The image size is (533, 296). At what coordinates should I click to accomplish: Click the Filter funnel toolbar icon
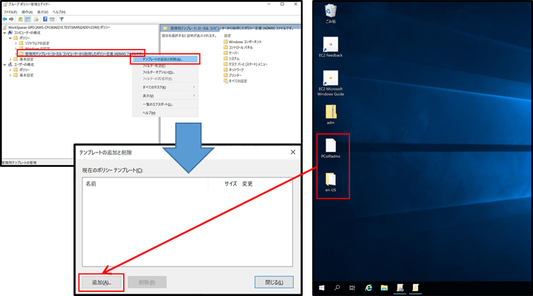pos(61,20)
